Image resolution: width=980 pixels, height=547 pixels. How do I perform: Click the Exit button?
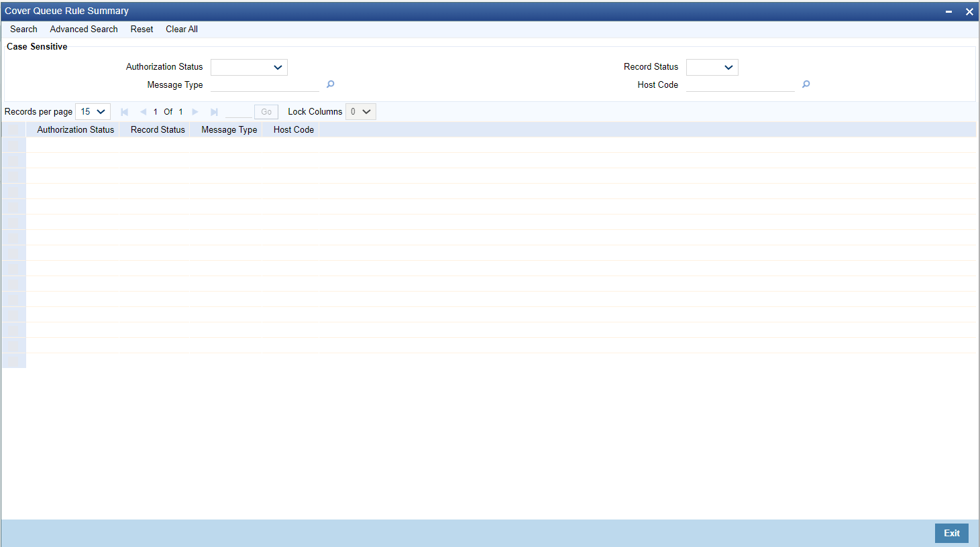pyautogui.click(x=952, y=533)
